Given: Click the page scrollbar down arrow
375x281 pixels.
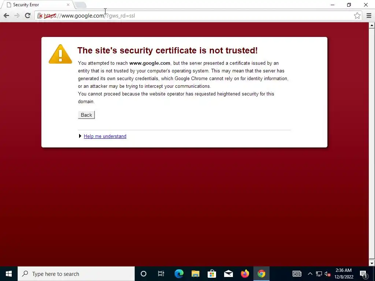Looking at the screenshot, I should 372,263.
